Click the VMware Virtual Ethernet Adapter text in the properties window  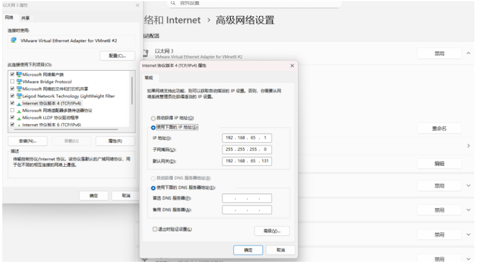tap(68, 41)
